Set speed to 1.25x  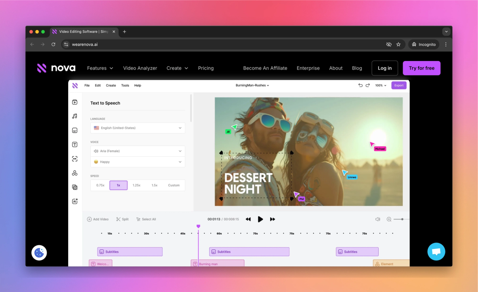pyautogui.click(x=137, y=185)
